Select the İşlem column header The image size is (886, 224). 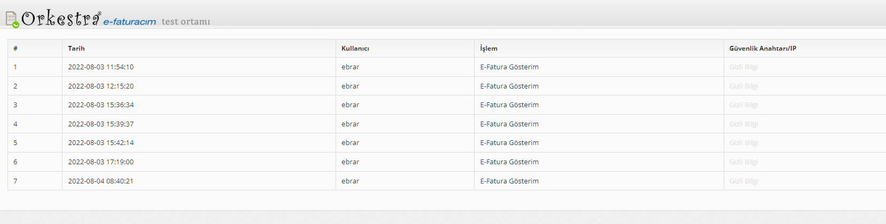[x=488, y=49]
